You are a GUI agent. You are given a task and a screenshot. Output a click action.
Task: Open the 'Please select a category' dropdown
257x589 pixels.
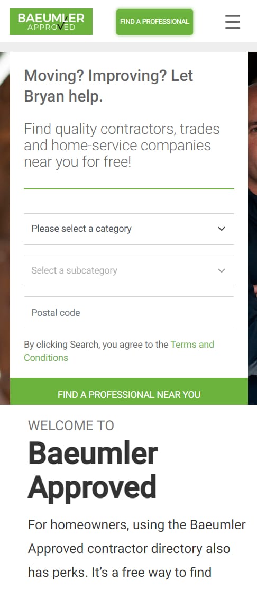128,229
